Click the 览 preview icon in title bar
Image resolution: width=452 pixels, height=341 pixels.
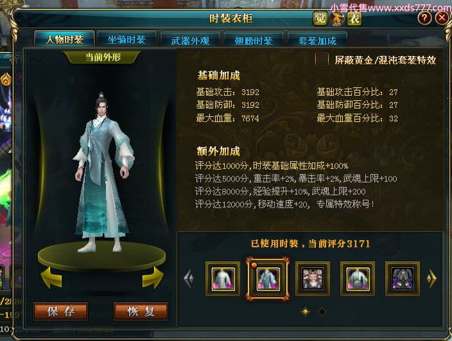(320, 19)
